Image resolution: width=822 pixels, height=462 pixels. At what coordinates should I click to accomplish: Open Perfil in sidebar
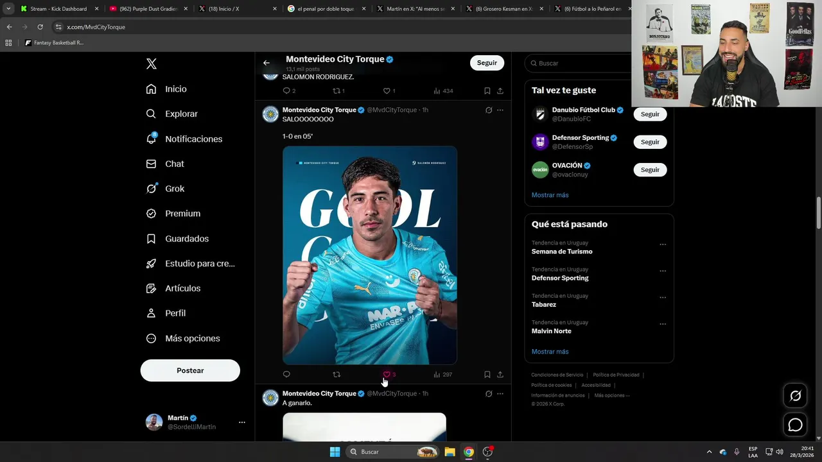(166, 313)
